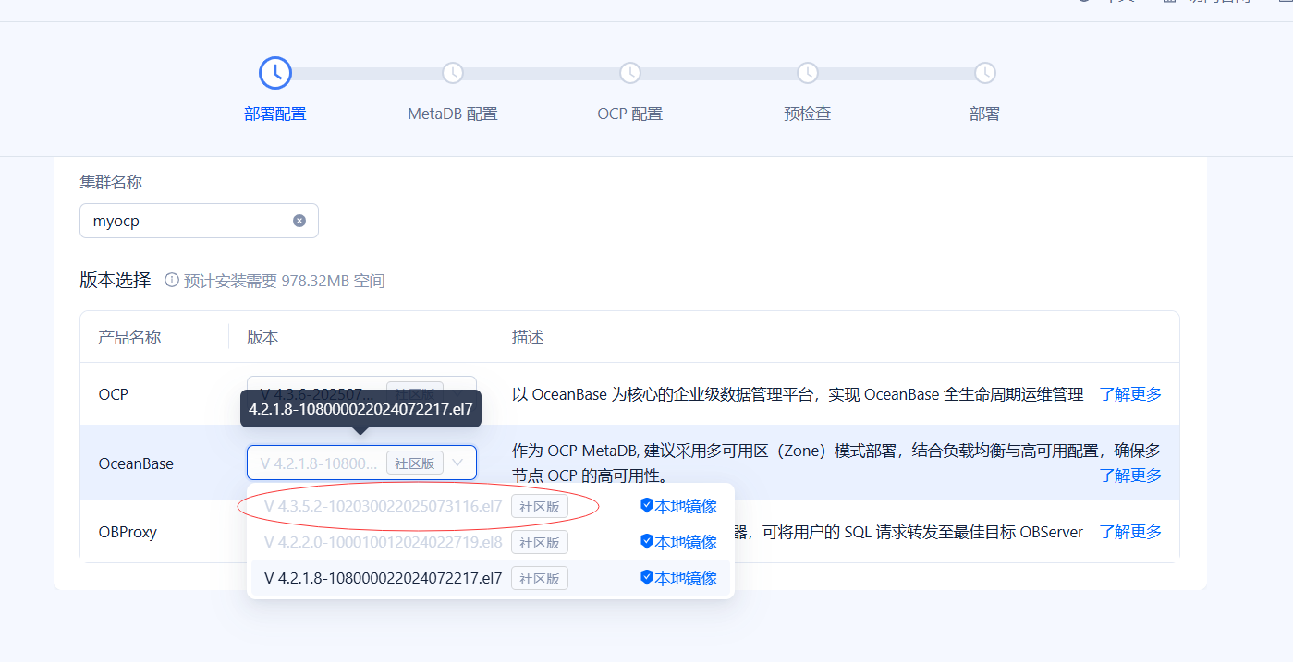Click shield icon on the 4.2.2.0 option
The width and height of the screenshot is (1293, 662).
(647, 541)
